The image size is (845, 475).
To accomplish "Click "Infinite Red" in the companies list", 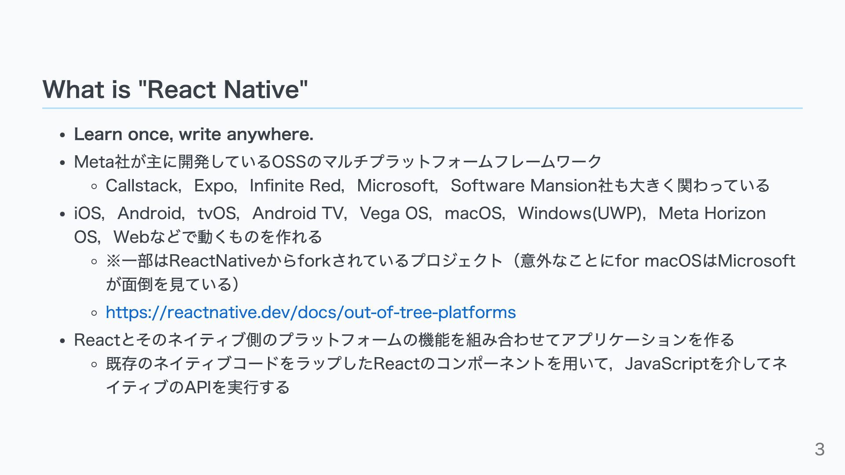I will click(x=296, y=186).
